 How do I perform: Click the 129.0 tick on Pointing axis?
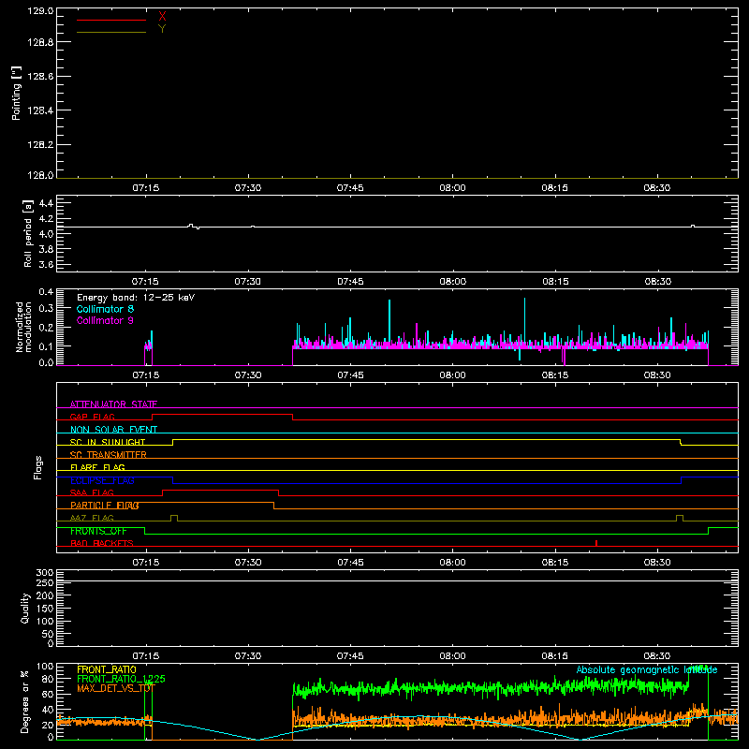pyautogui.click(x=40, y=11)
